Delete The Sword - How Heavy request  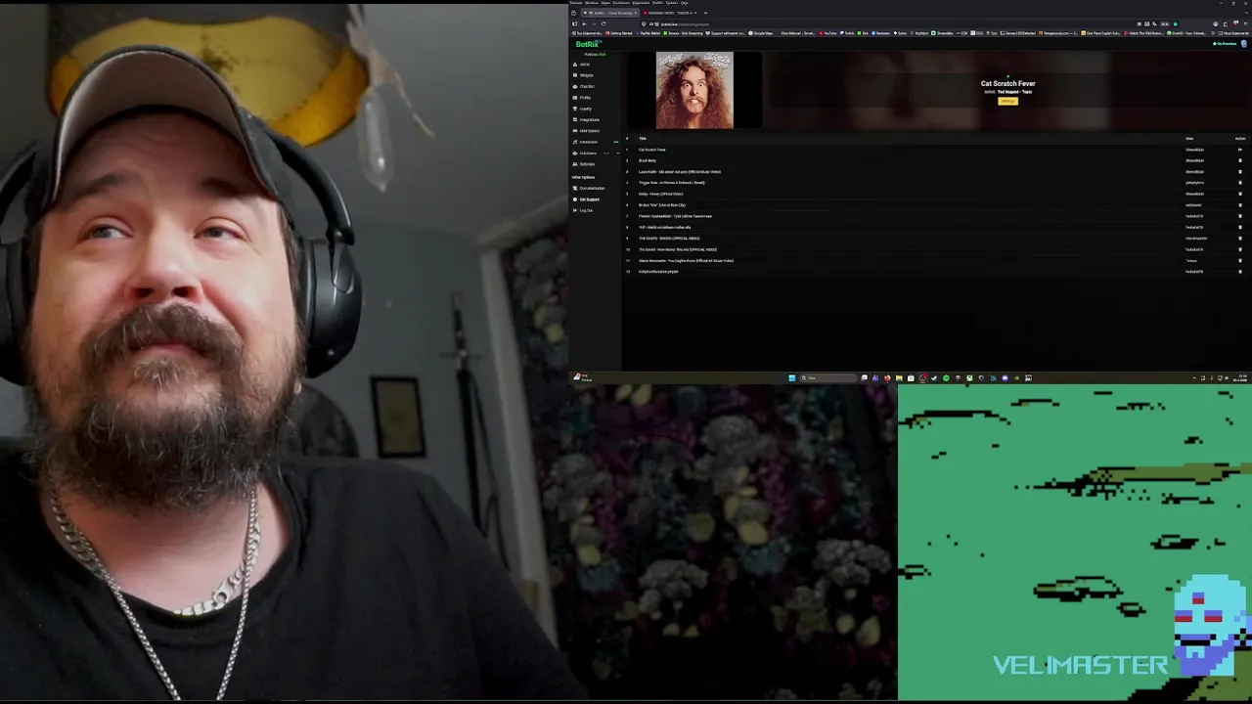tap(1240, 249)
